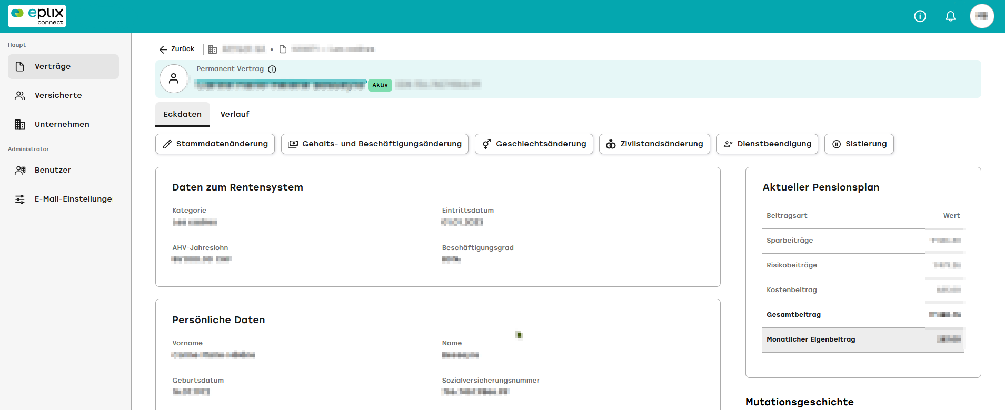Click the Haupt section label in sidebar
This screenshot has height=410, width=1005.
coord(17,45)
